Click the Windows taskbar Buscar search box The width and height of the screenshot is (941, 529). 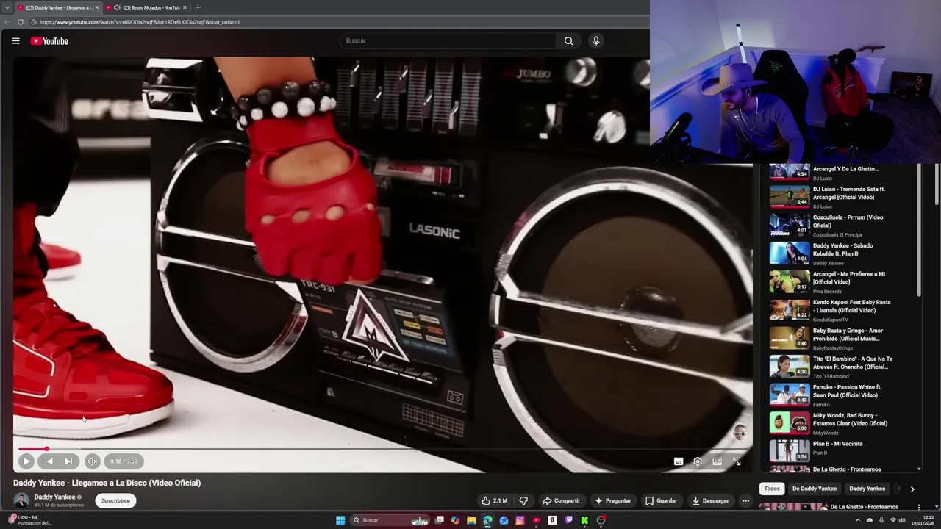[390, 520]
